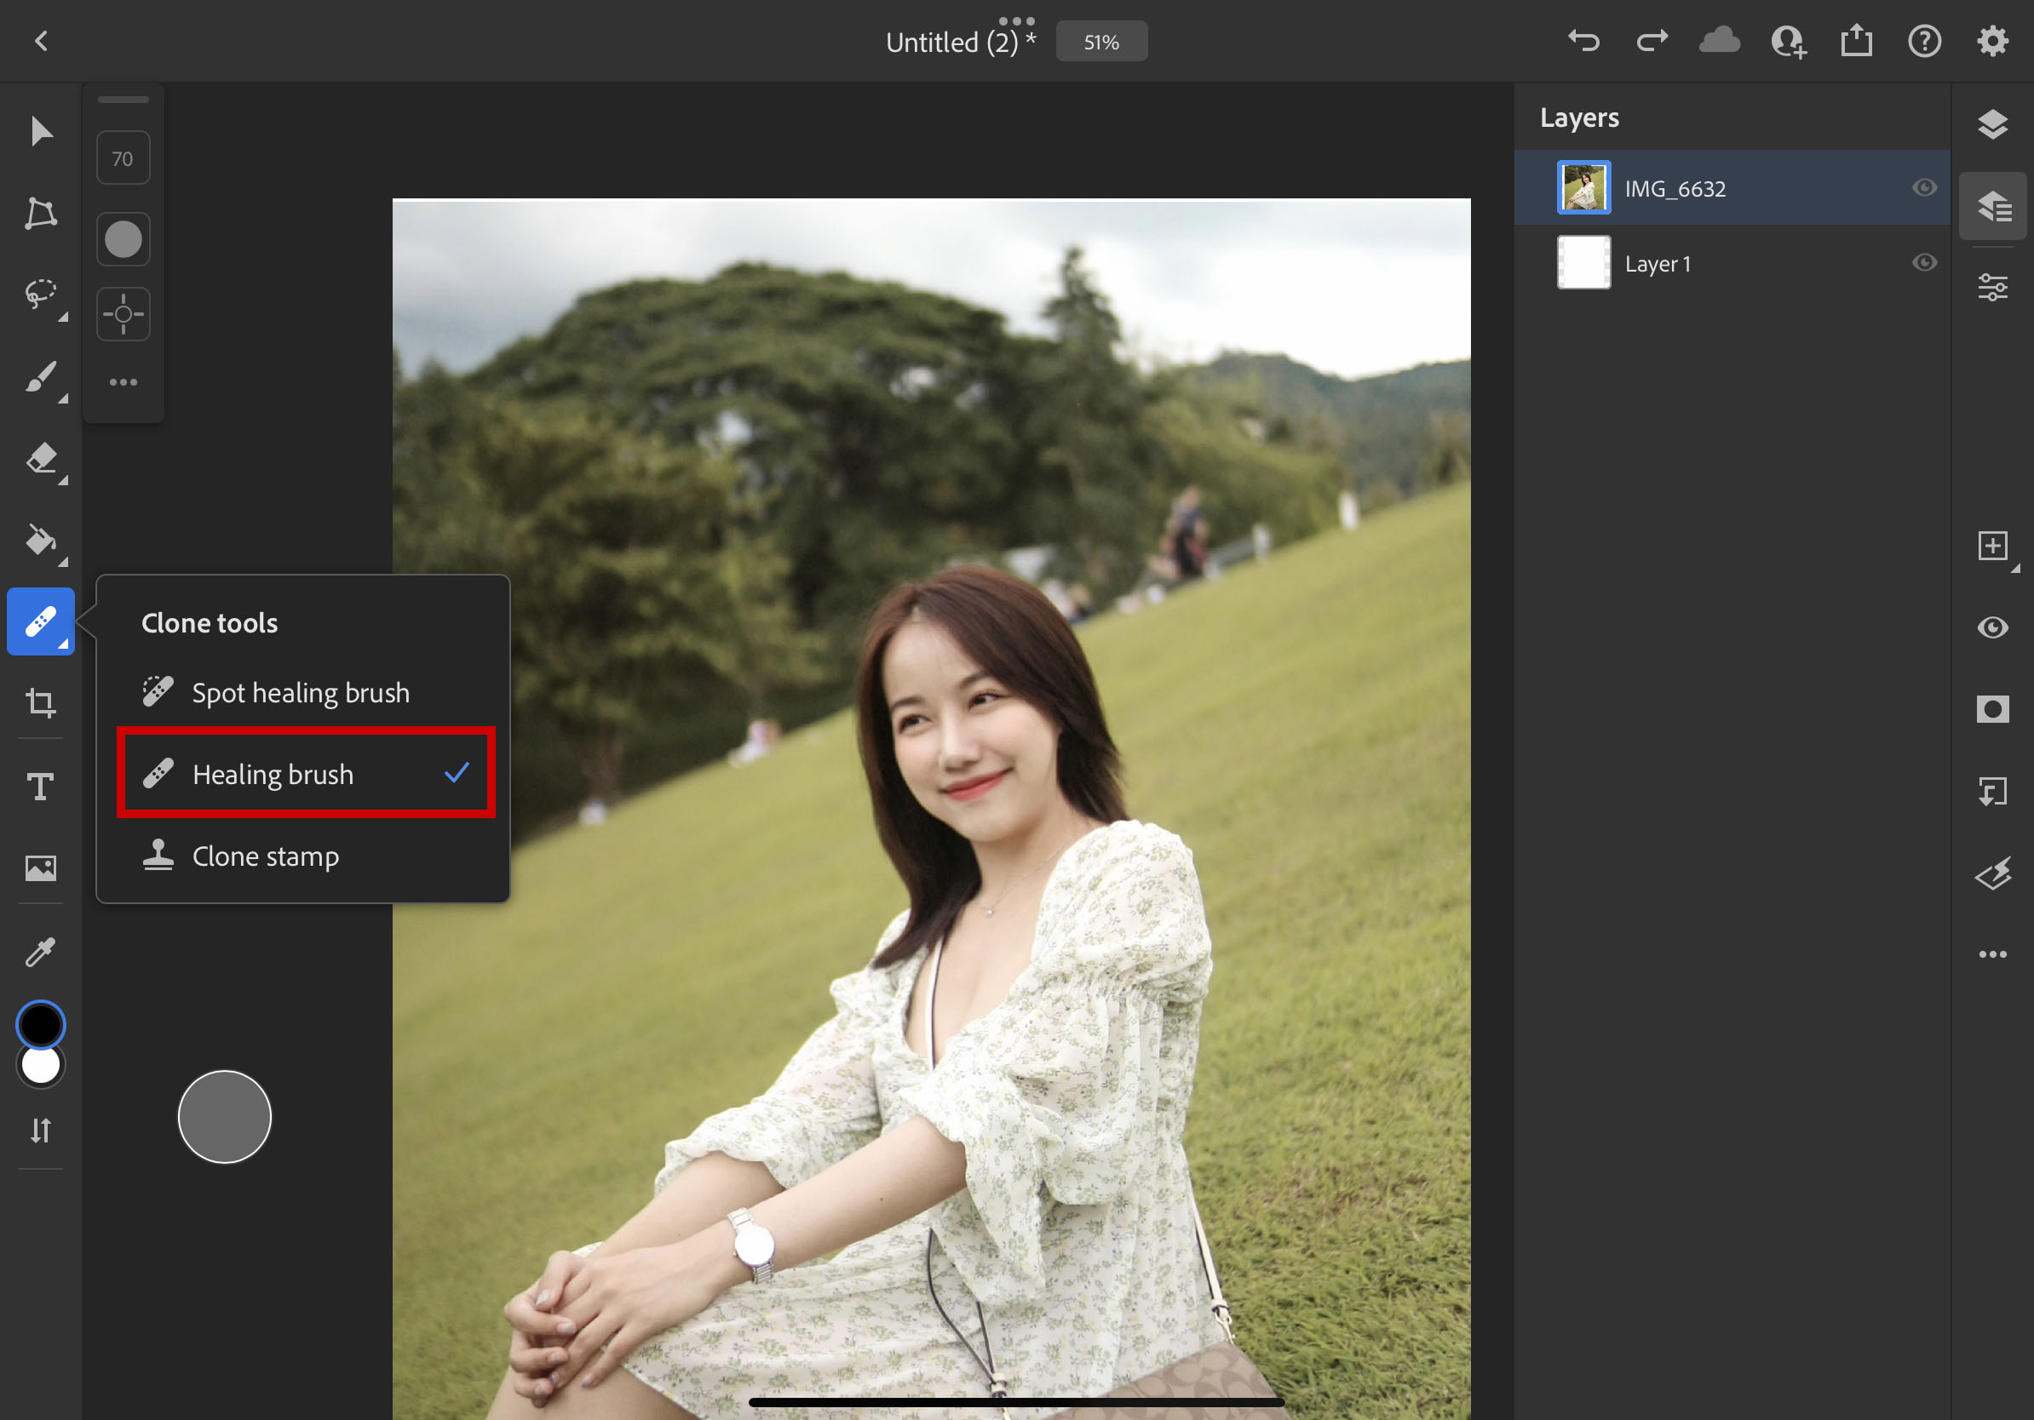Select the Layer 1 thumbnail

click(x=1583, y=263)
